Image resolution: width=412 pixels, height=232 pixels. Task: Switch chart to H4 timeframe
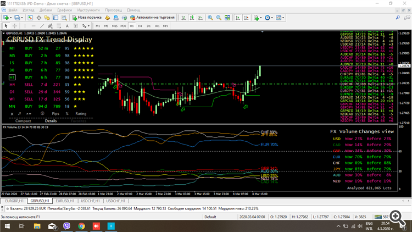[x=141, y=26]
